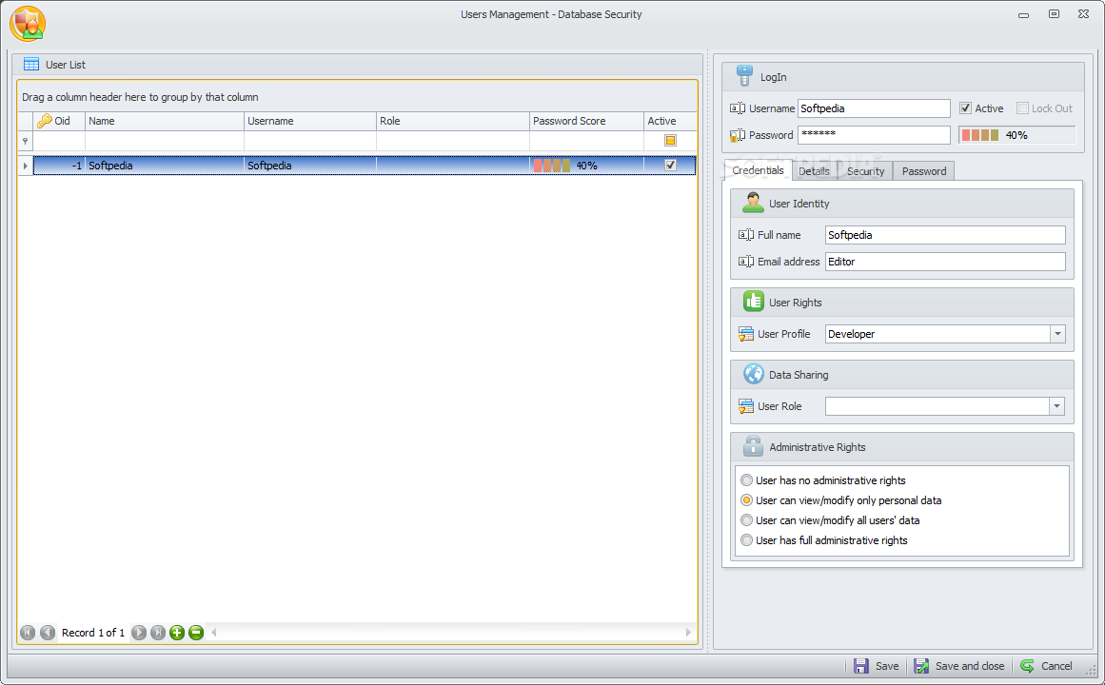Click the Username field label icon
Viewport: 1105px width, 685px height.
(737, 108)
